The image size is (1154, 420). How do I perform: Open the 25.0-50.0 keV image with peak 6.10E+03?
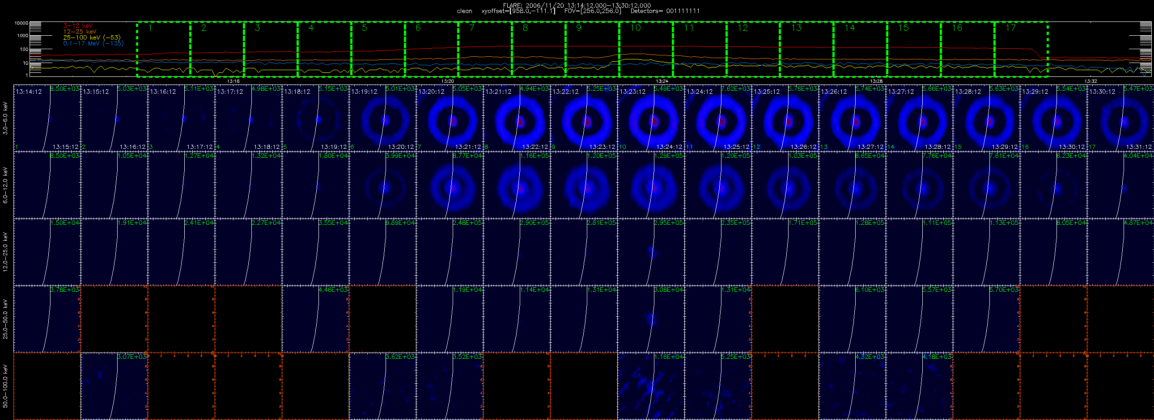[852, 319]
